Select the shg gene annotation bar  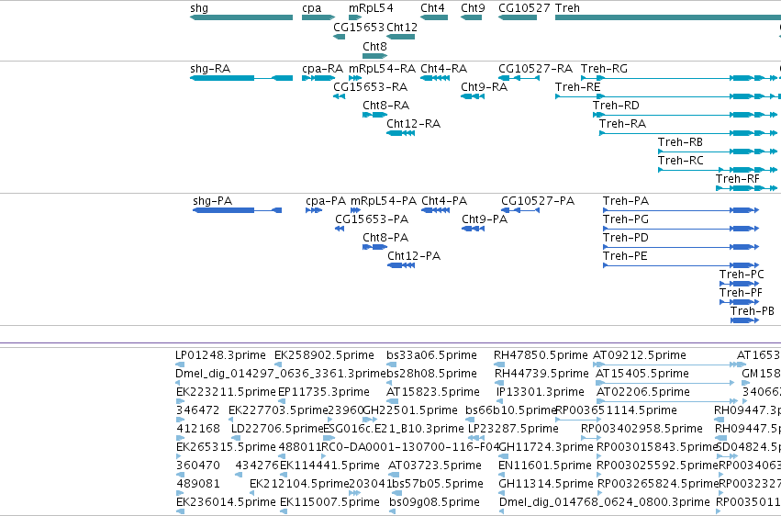(241, 17)
